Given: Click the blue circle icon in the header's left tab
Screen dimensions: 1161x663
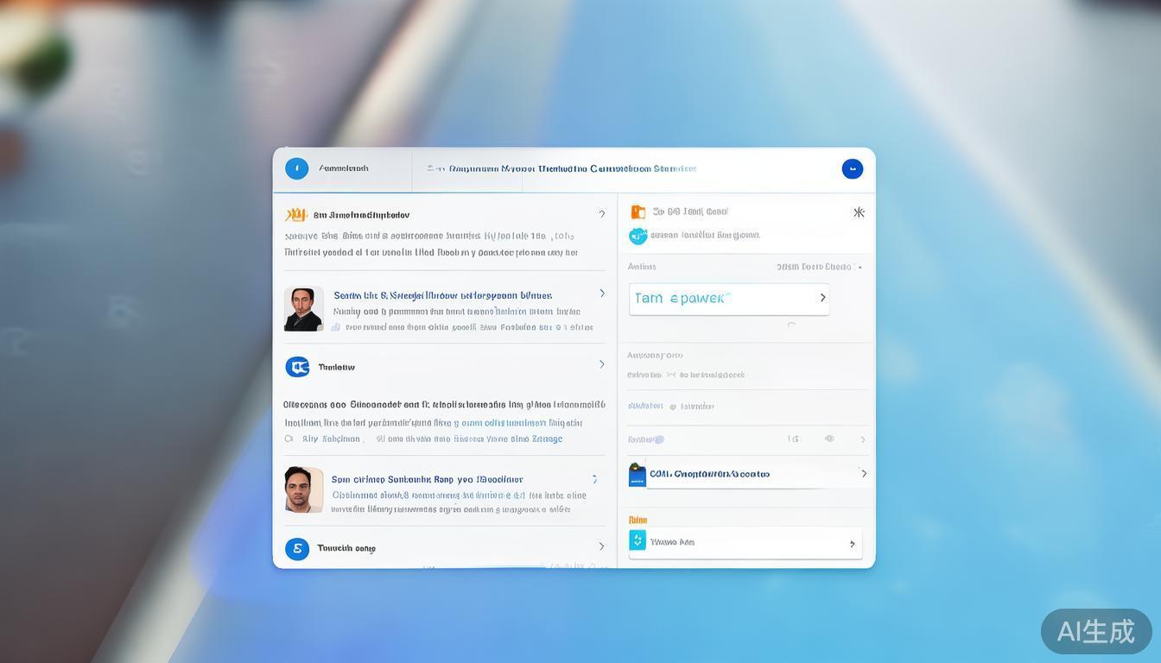Looking at the screenshot, I should point(296,168).
